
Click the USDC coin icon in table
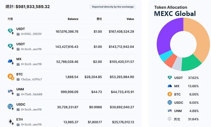click(11, 107)
